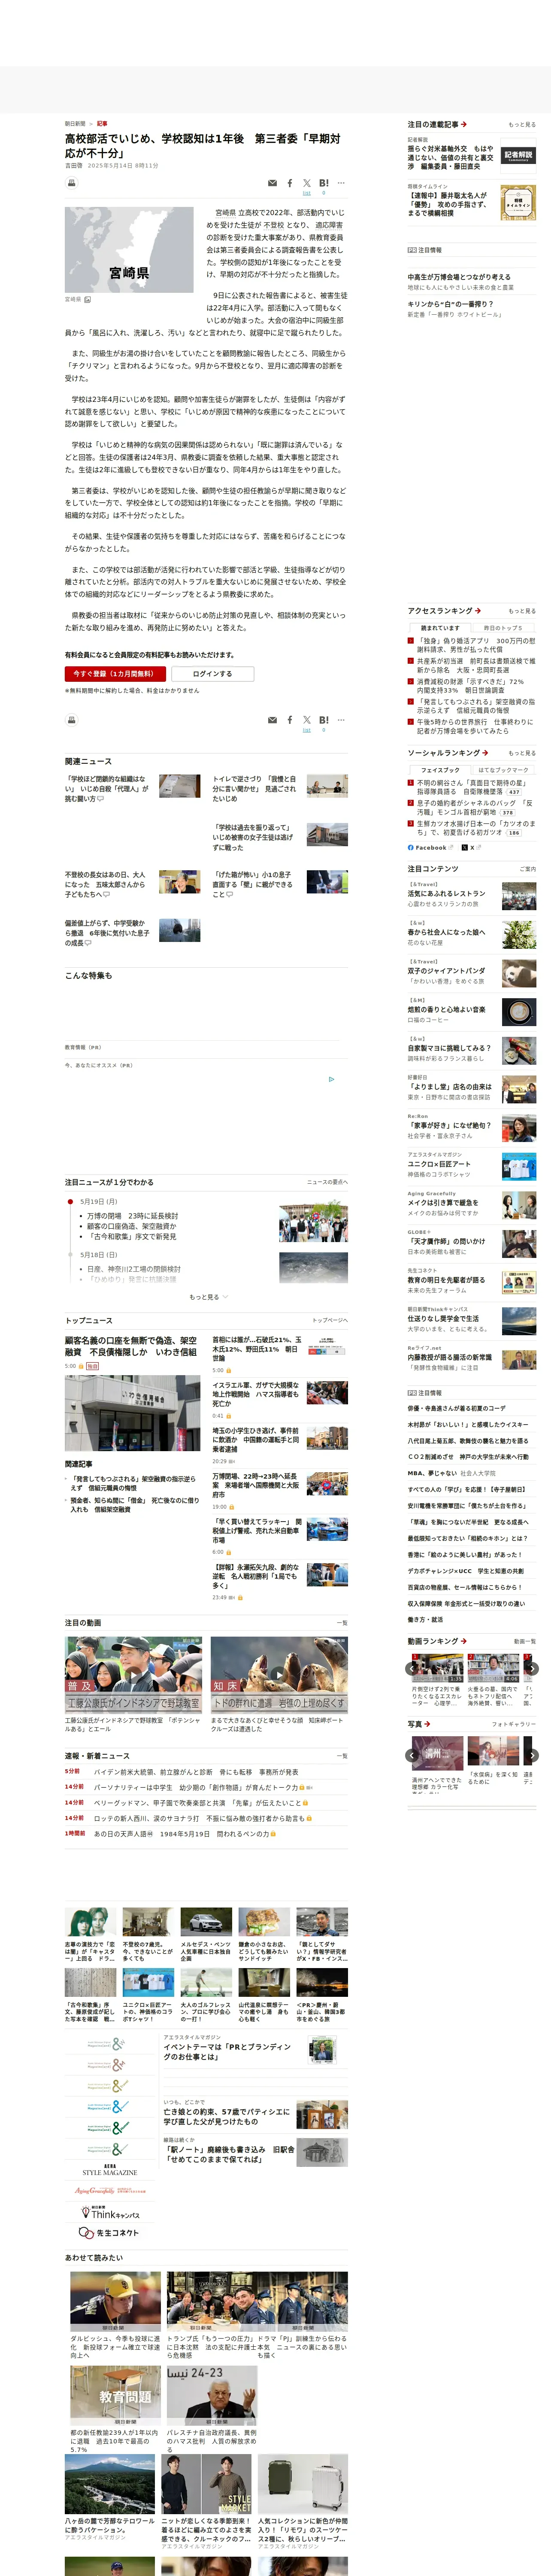Click previous arrow in 写真 carousel
This screenshot has width=551, height=2576.
411,1755
